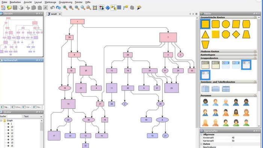Open the Text search type dropdown
263x148 pixels.
[x=33, y=116]
